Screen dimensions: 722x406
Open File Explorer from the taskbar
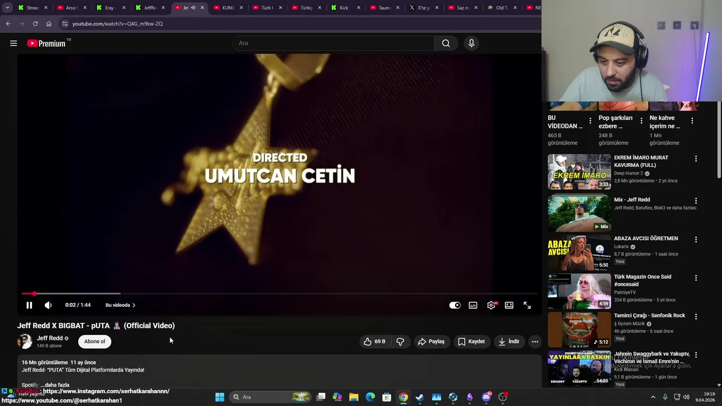pos(354,397)
